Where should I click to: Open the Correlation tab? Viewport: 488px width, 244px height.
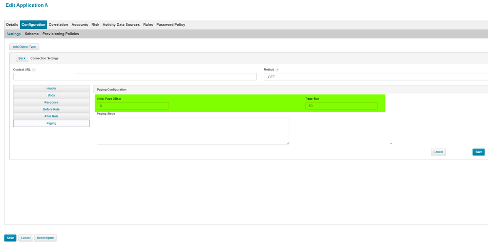pyautogui.click(x=58, y=24)
